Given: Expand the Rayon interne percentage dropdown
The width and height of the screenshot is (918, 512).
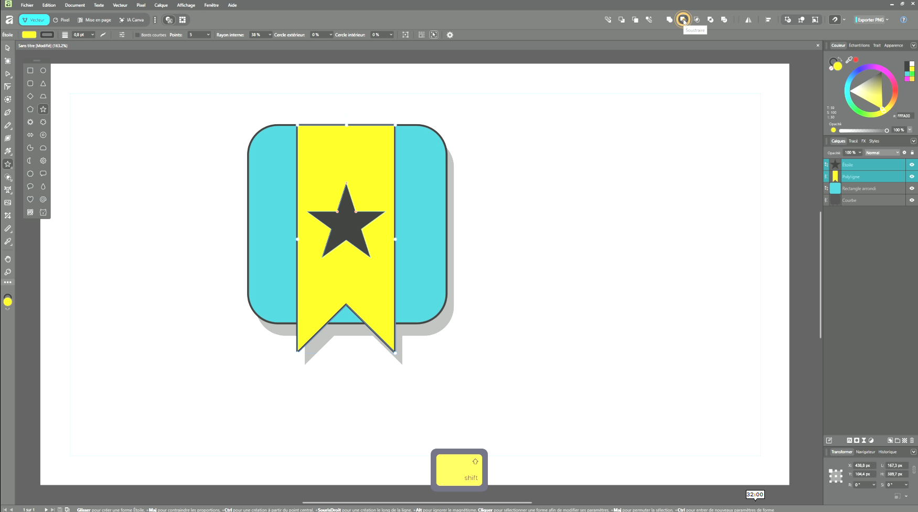Looking at the screenshot, I should 270,35.
